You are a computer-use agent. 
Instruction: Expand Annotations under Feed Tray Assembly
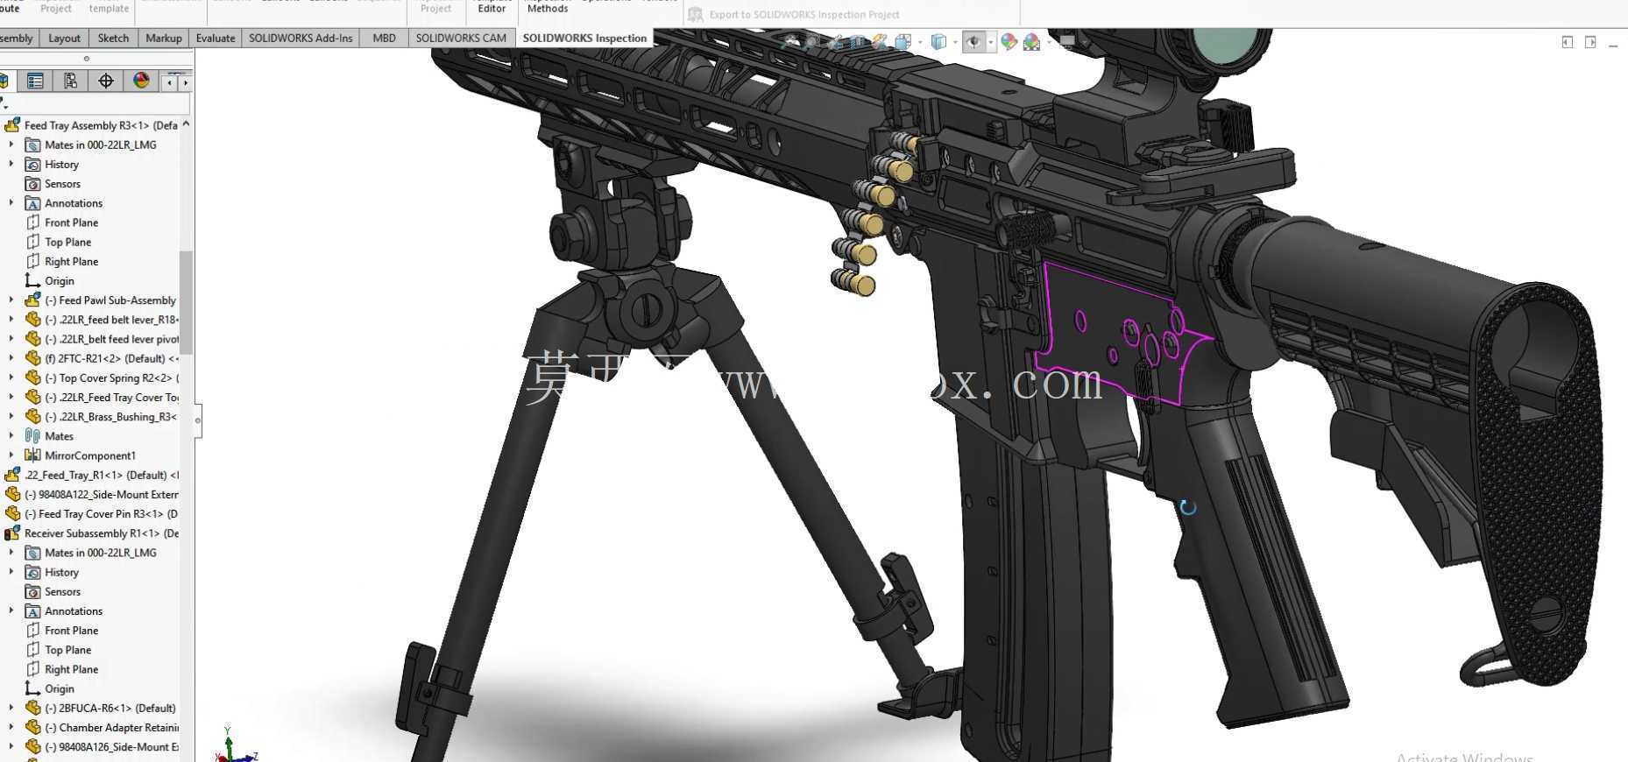coord(11,203)
